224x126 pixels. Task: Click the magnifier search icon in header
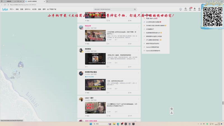[x=135, y=9]
